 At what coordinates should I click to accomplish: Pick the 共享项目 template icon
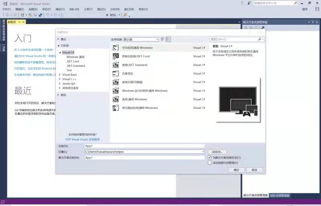[116, 73]
